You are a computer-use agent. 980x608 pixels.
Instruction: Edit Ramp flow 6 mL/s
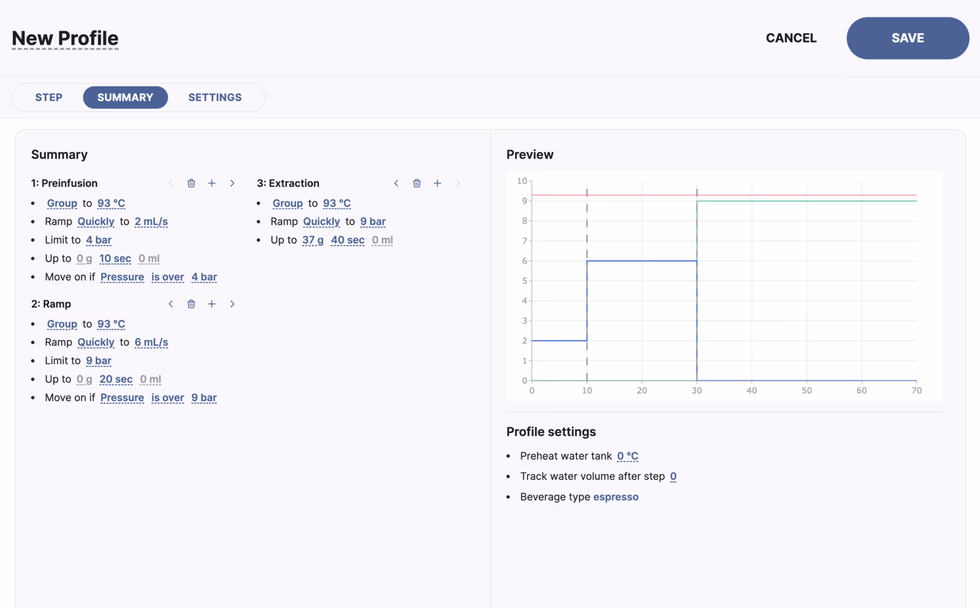coord(151,342)
